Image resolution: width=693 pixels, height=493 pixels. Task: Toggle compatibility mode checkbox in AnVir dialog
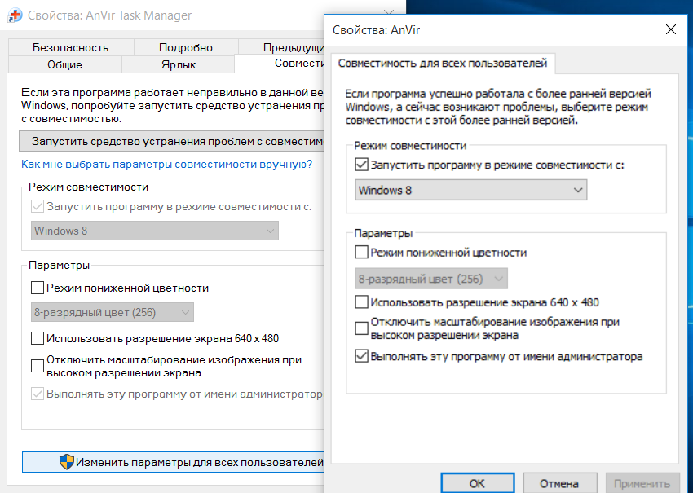(x=362, y=165)
